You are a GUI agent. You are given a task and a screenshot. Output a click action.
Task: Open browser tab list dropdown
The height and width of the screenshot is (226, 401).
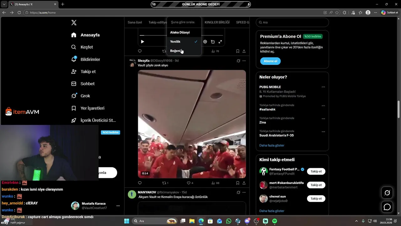[x=4, y=4]
